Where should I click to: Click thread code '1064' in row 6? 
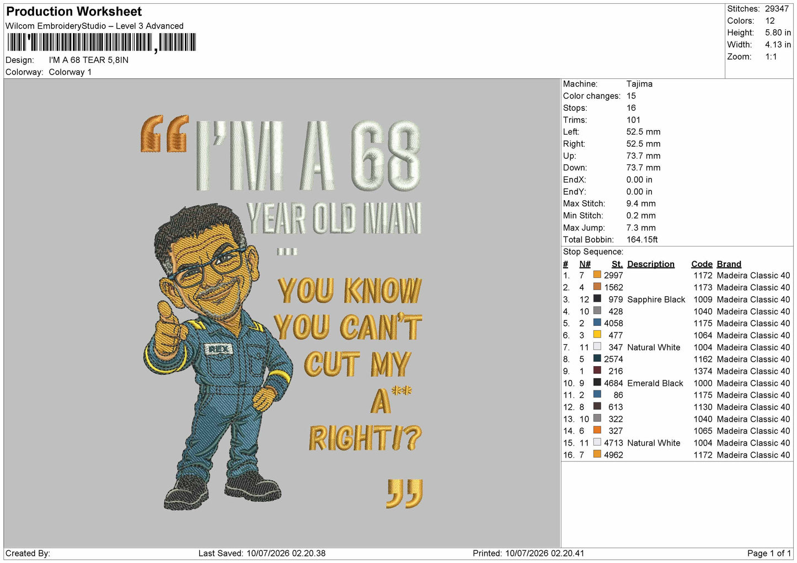[x=703, y=335]
